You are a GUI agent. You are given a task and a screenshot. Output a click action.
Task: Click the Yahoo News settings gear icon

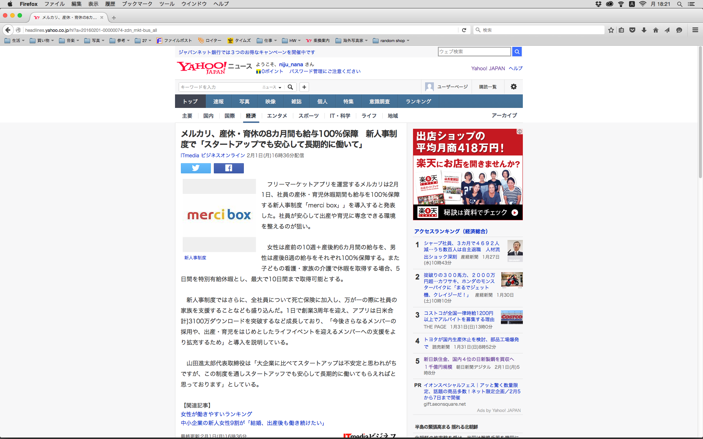click(x=513, y=87)
